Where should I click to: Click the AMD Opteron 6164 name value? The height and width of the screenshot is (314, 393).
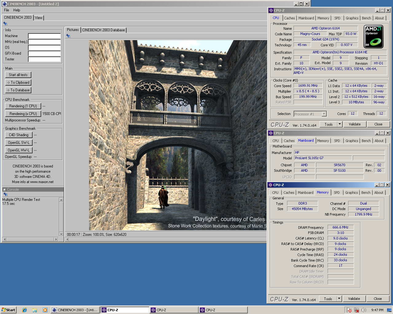(325, 28)
